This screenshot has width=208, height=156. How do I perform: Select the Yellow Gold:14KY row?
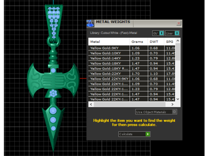[132, 58]
